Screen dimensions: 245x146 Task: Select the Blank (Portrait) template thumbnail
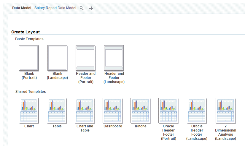click(29, 58)
